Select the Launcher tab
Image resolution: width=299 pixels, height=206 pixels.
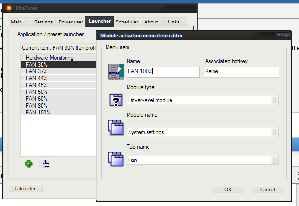(x=100, y=21)
